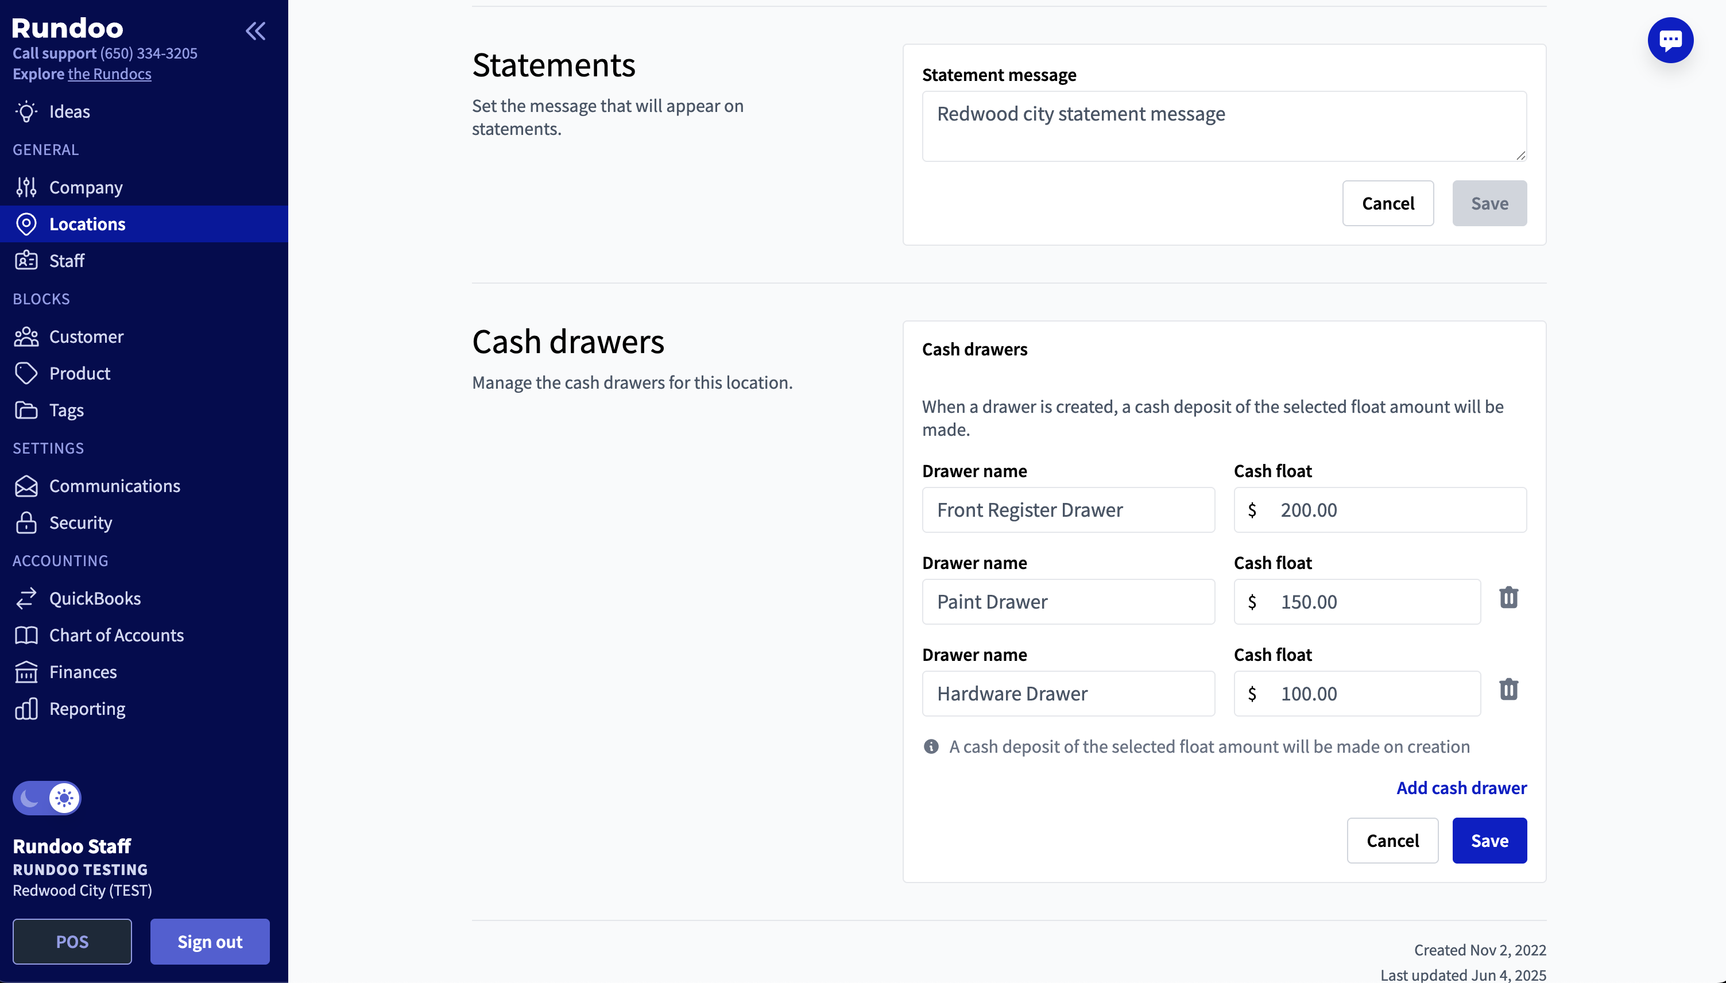Edit Front Register Drawer name field
1726x983 pixels.
[1068, 510]
